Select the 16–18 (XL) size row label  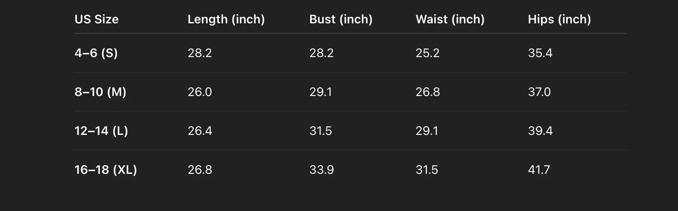105,170
